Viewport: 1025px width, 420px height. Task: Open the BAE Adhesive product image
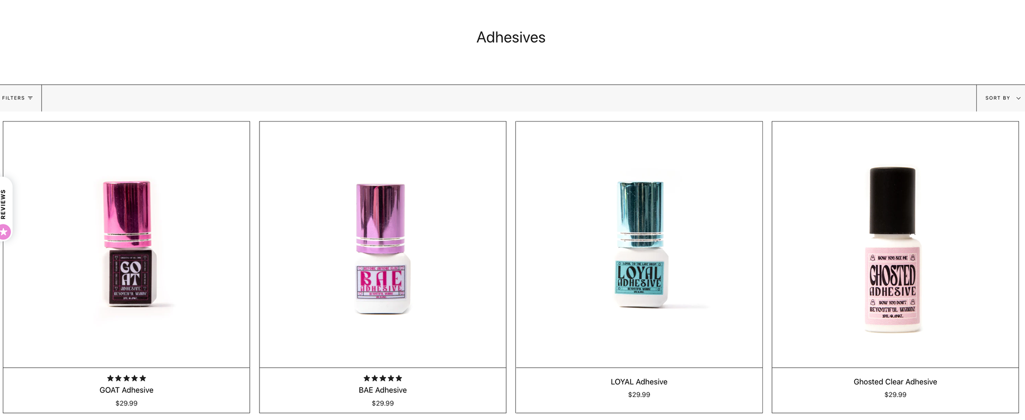pos(383,245)
